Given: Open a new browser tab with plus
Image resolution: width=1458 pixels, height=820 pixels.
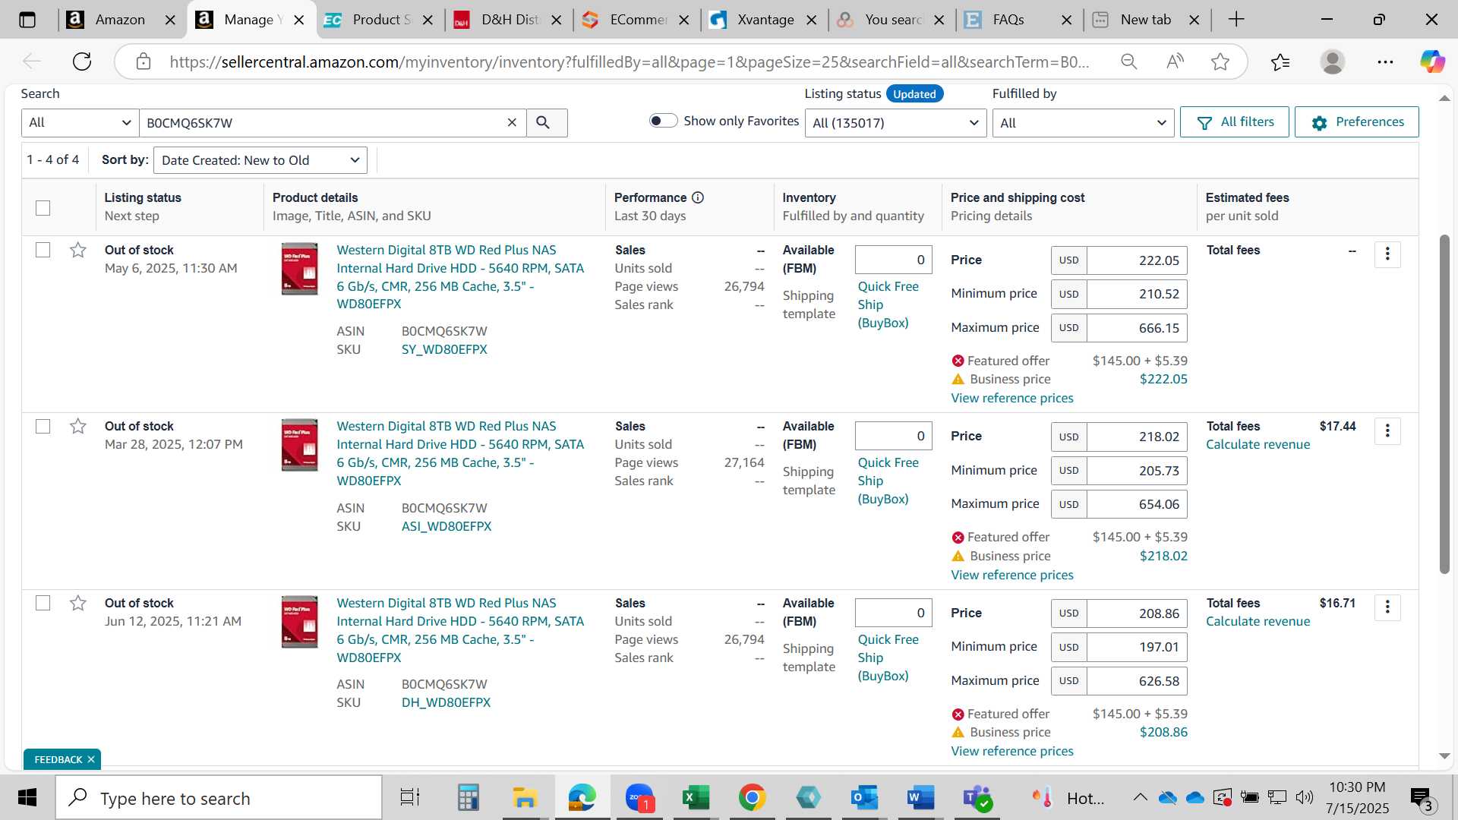Looking at the screenshot, I should [x=1236, y=20].
